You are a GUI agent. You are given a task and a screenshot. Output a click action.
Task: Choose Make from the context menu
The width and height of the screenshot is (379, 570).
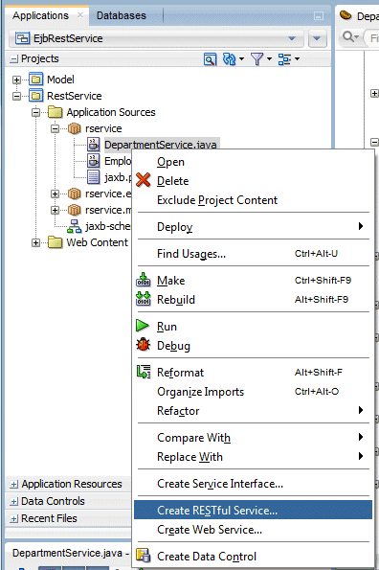pos(254,281)
